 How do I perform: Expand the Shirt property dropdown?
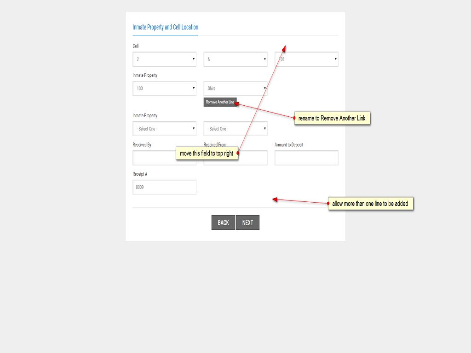[235, 88]
